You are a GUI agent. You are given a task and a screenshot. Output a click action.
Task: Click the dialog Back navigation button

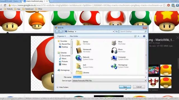57,31
